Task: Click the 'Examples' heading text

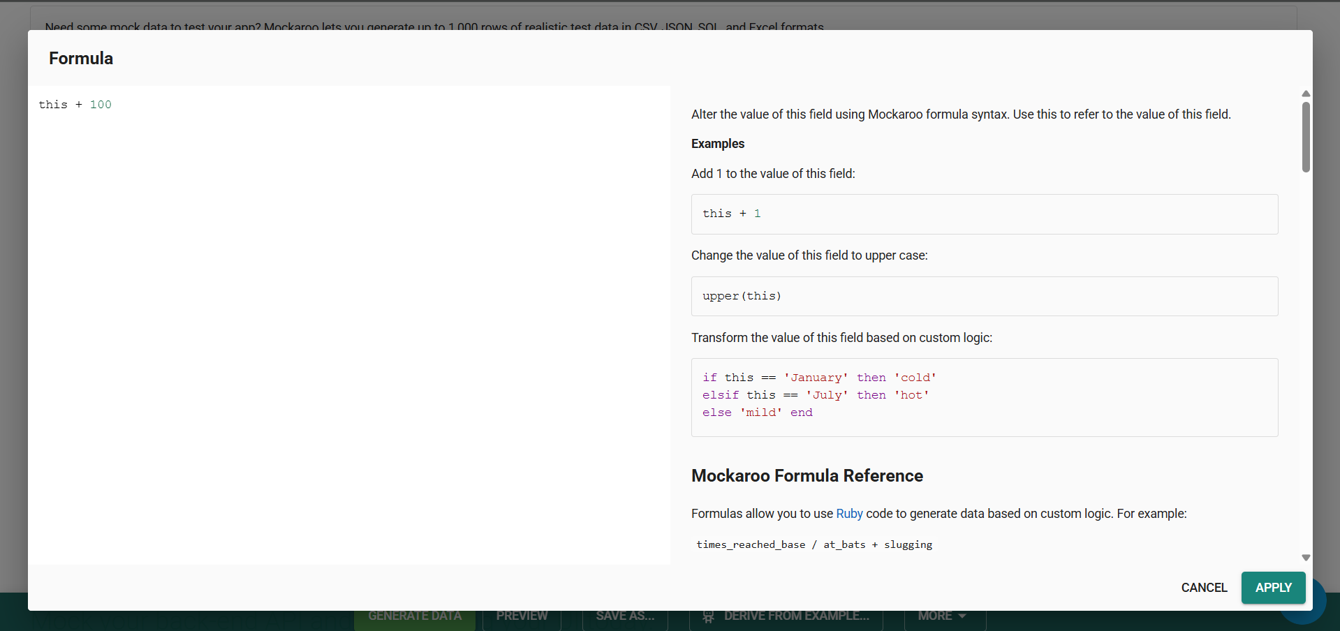Action: click(718, 144)
